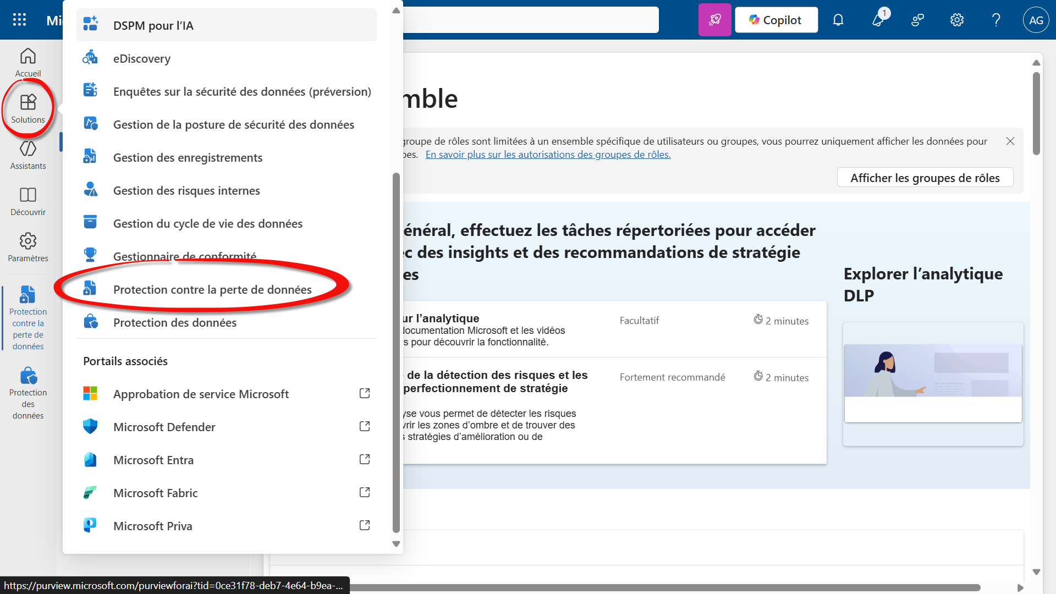
Task: Open the app launcher waffle icon
Action: tap(19, 20)
